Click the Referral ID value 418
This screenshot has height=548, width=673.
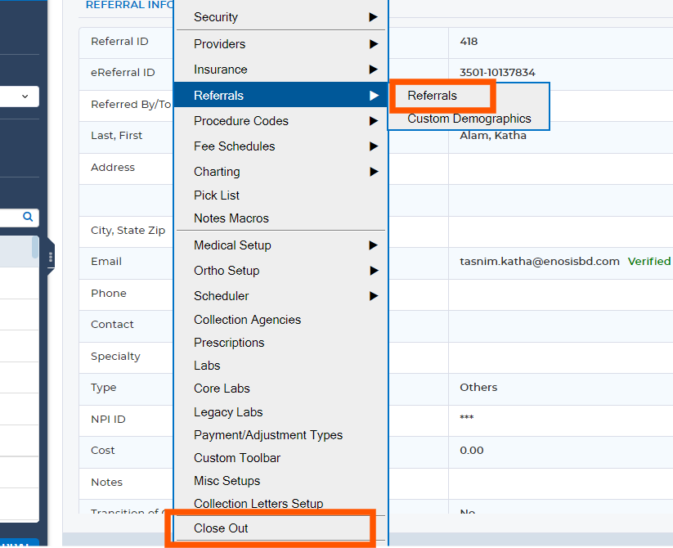coord(469,42)
